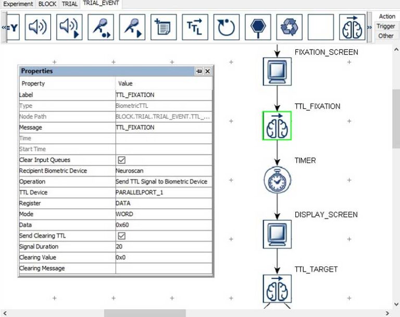Select the Play Sound action icon
400x317 pixels.
coord(37,27)
